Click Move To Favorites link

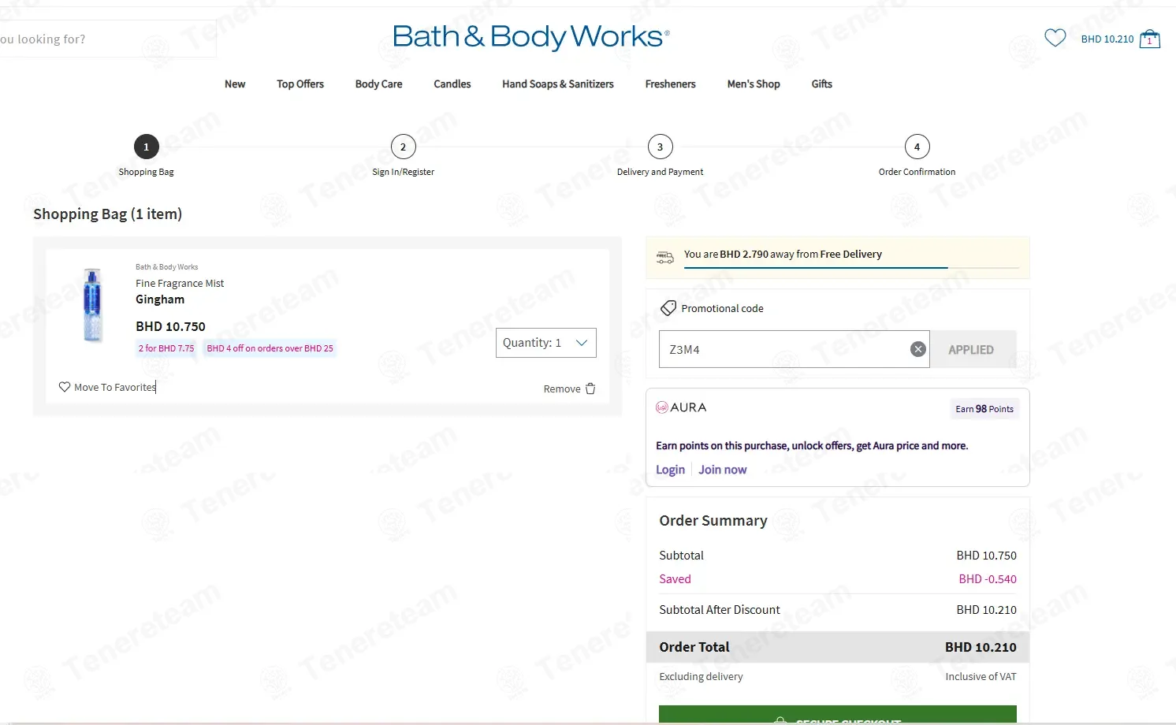(x=115, y=387)
